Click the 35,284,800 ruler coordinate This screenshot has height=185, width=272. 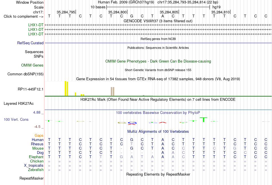pos(117,12)
